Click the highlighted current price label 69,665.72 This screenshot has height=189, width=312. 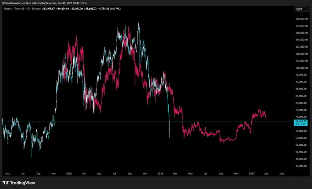click(301, 120)
